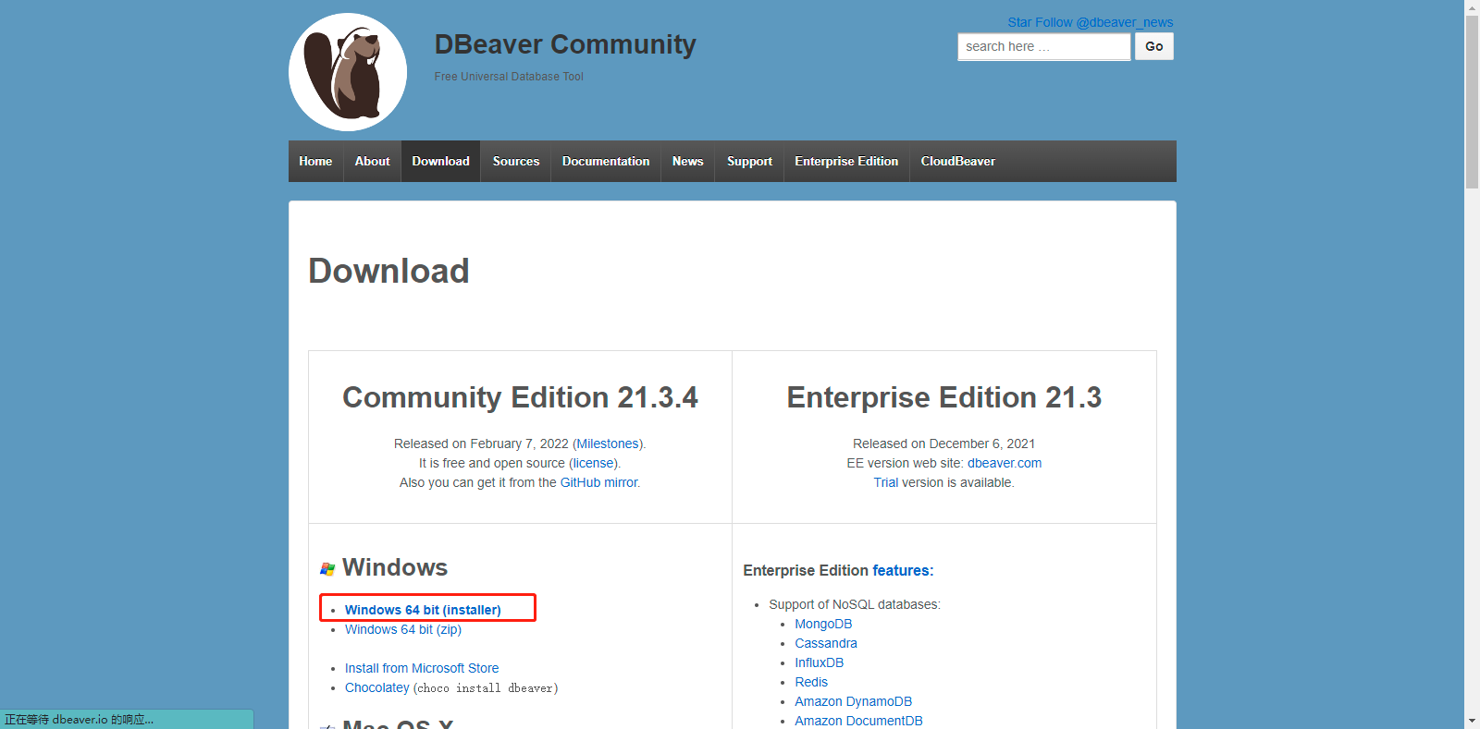Image resolution: width=1480 pixels, height=729 pixels.
Task: Select the Download menu item
Action: [x=441, y=161]
